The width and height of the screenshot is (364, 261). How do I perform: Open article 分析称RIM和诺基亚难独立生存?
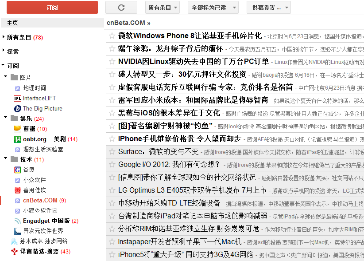tap(189, 229)
